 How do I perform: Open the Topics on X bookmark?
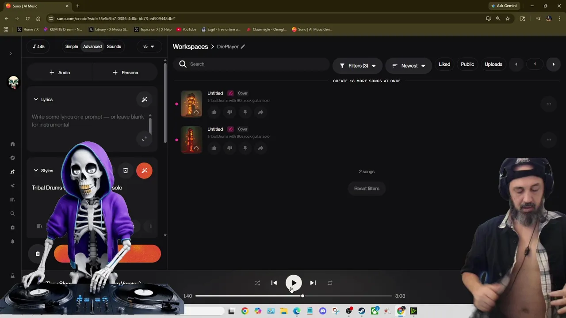153,30
